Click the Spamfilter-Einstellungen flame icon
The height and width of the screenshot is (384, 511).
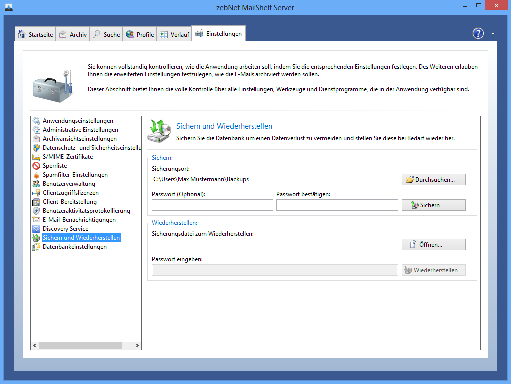(x=36, y=175)
